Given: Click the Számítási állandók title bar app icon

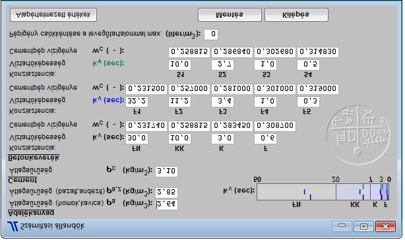Looking at the screenshot, I should tap(13, 227).
